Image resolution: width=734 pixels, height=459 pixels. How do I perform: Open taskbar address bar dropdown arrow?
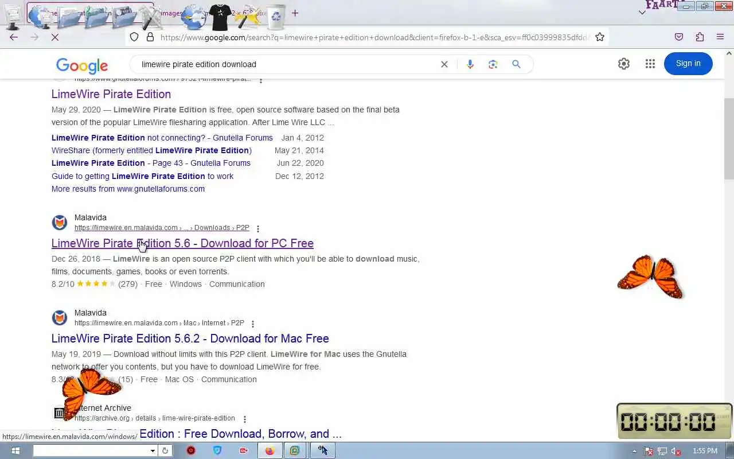[153, 450]
